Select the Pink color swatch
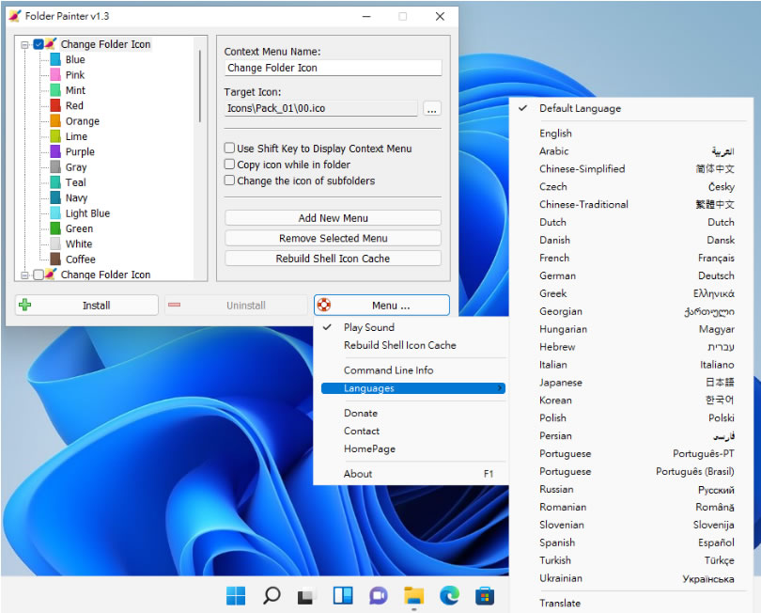 tap(55, 75)
